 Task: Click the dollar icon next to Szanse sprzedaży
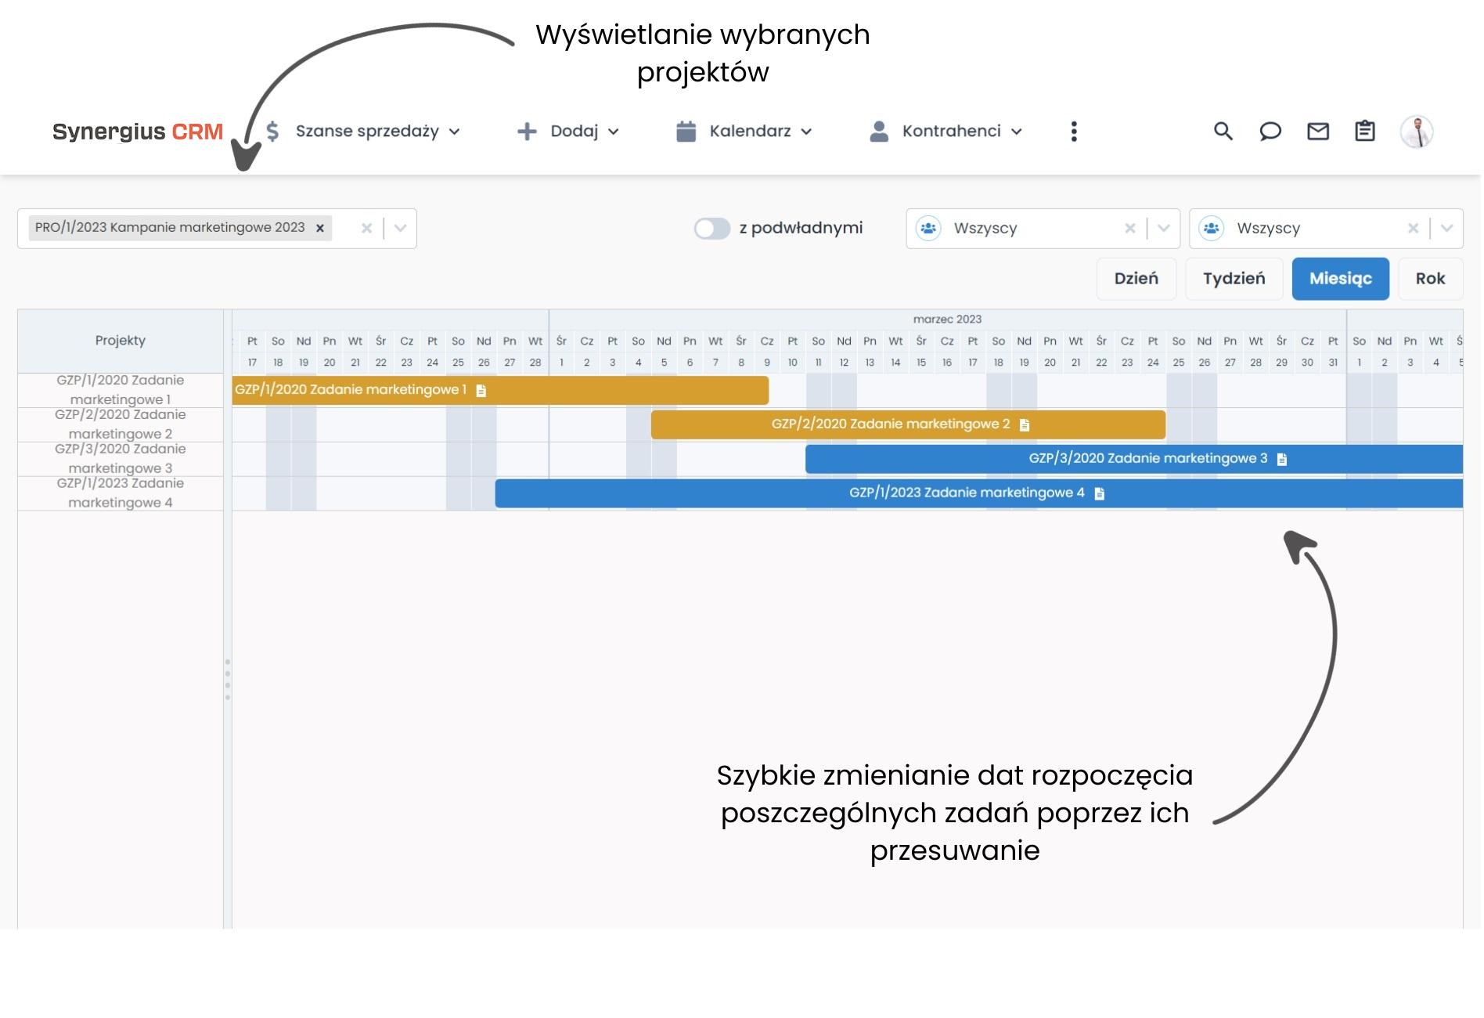(272, 131)
